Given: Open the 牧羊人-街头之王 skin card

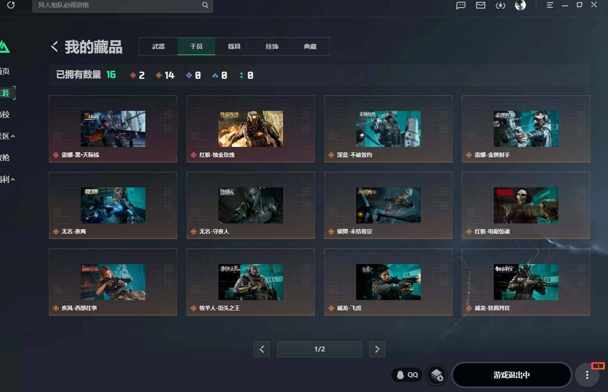Looking at the screenshot, I should coord(251,282).
